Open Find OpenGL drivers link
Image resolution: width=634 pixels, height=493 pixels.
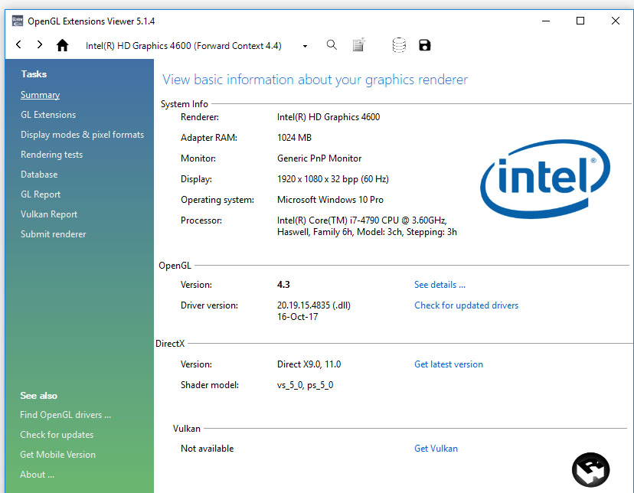[66, 415]
